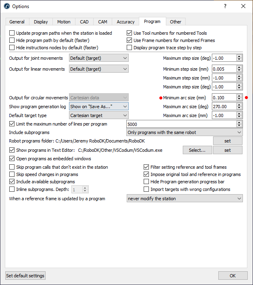Viewport: 253px width, 285px height.
Task: Open the Accuracy tab
Action: pyautogui.click(x=125, y=22)
